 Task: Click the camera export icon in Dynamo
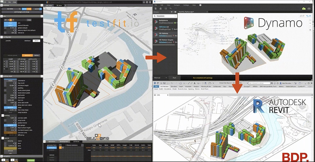click(x=309, y=8)
